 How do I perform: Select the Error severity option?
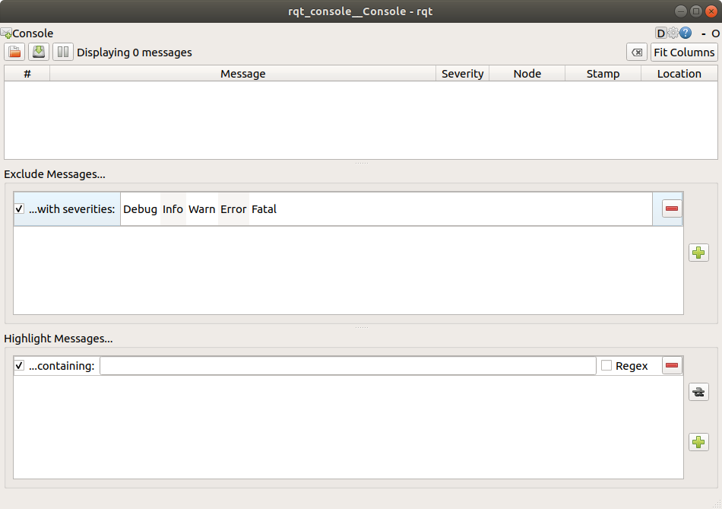[233, 209]
